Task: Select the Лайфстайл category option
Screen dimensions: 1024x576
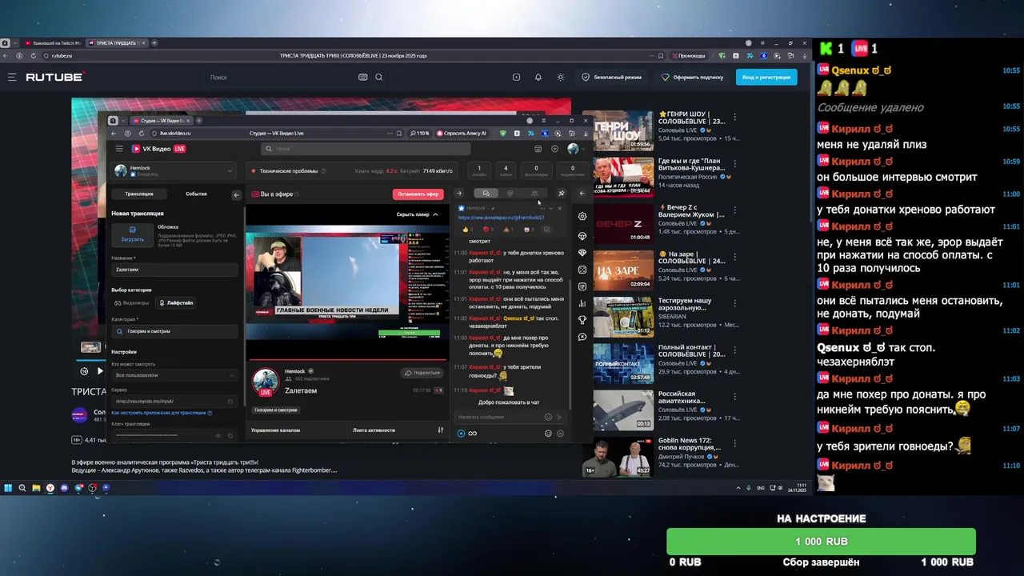Action: tap(176, 303)
